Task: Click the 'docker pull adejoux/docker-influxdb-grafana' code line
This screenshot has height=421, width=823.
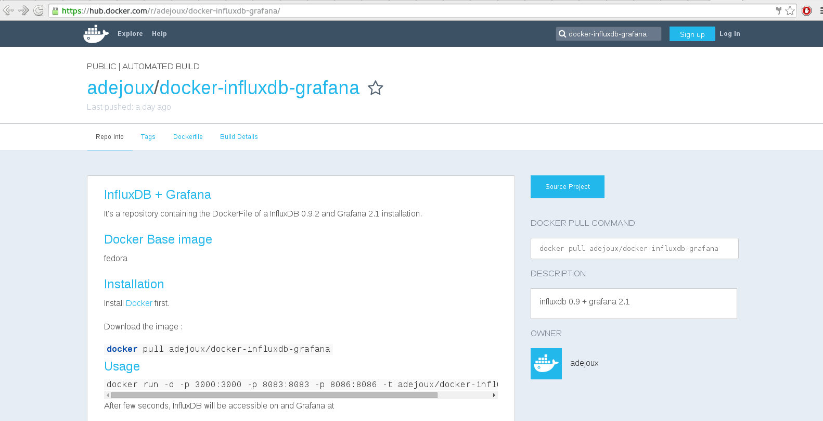Action: point(218,349)
